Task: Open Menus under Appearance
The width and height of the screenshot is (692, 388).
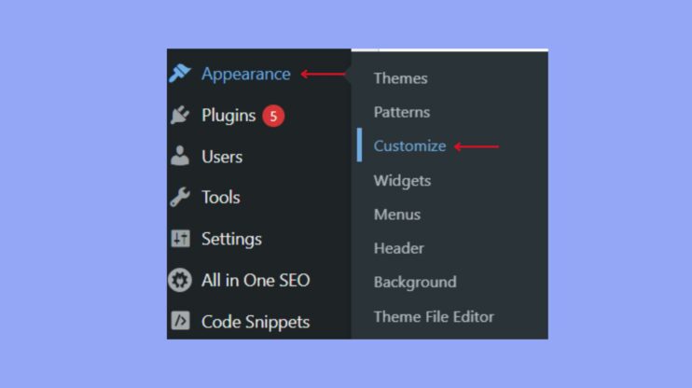Action: point(397,215)
